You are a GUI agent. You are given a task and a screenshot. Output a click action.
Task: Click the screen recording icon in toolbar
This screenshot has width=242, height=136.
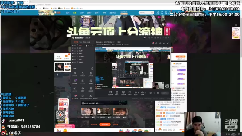click(x=130, y=93)
